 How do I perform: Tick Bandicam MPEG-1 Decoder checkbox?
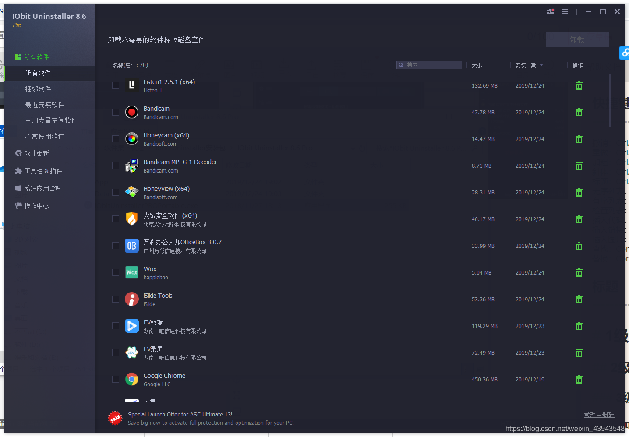pyautogui.click(x=116, y=166)
